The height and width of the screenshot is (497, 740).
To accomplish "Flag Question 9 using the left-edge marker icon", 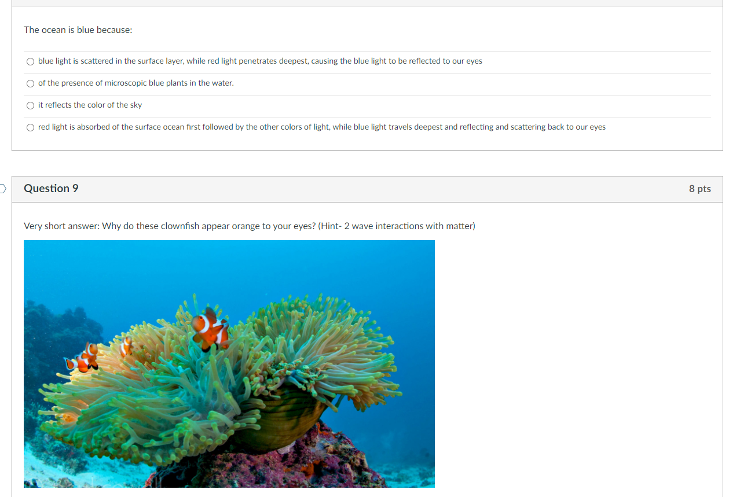I will click(x=2, y=189).
